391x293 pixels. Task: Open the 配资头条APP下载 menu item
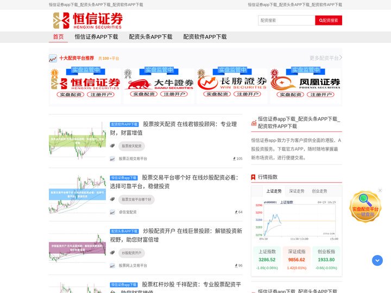click(150, 37)
